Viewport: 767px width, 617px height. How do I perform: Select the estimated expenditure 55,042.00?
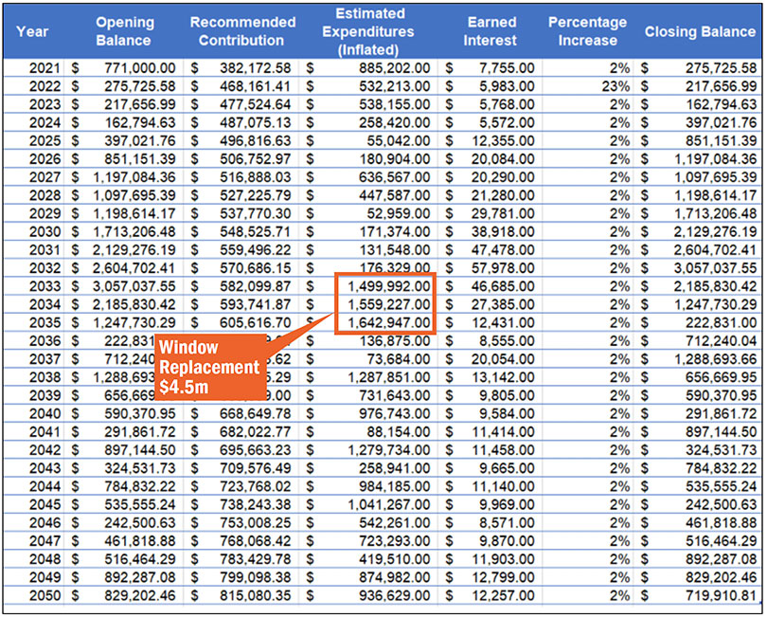pos(399,140)
